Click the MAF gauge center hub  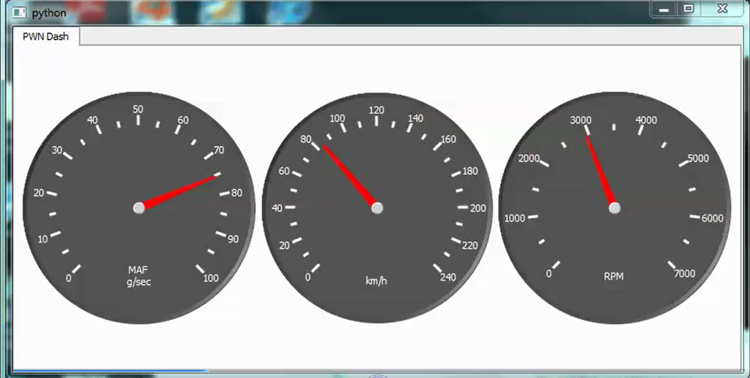pyautogui.click(x=138, y=208)
